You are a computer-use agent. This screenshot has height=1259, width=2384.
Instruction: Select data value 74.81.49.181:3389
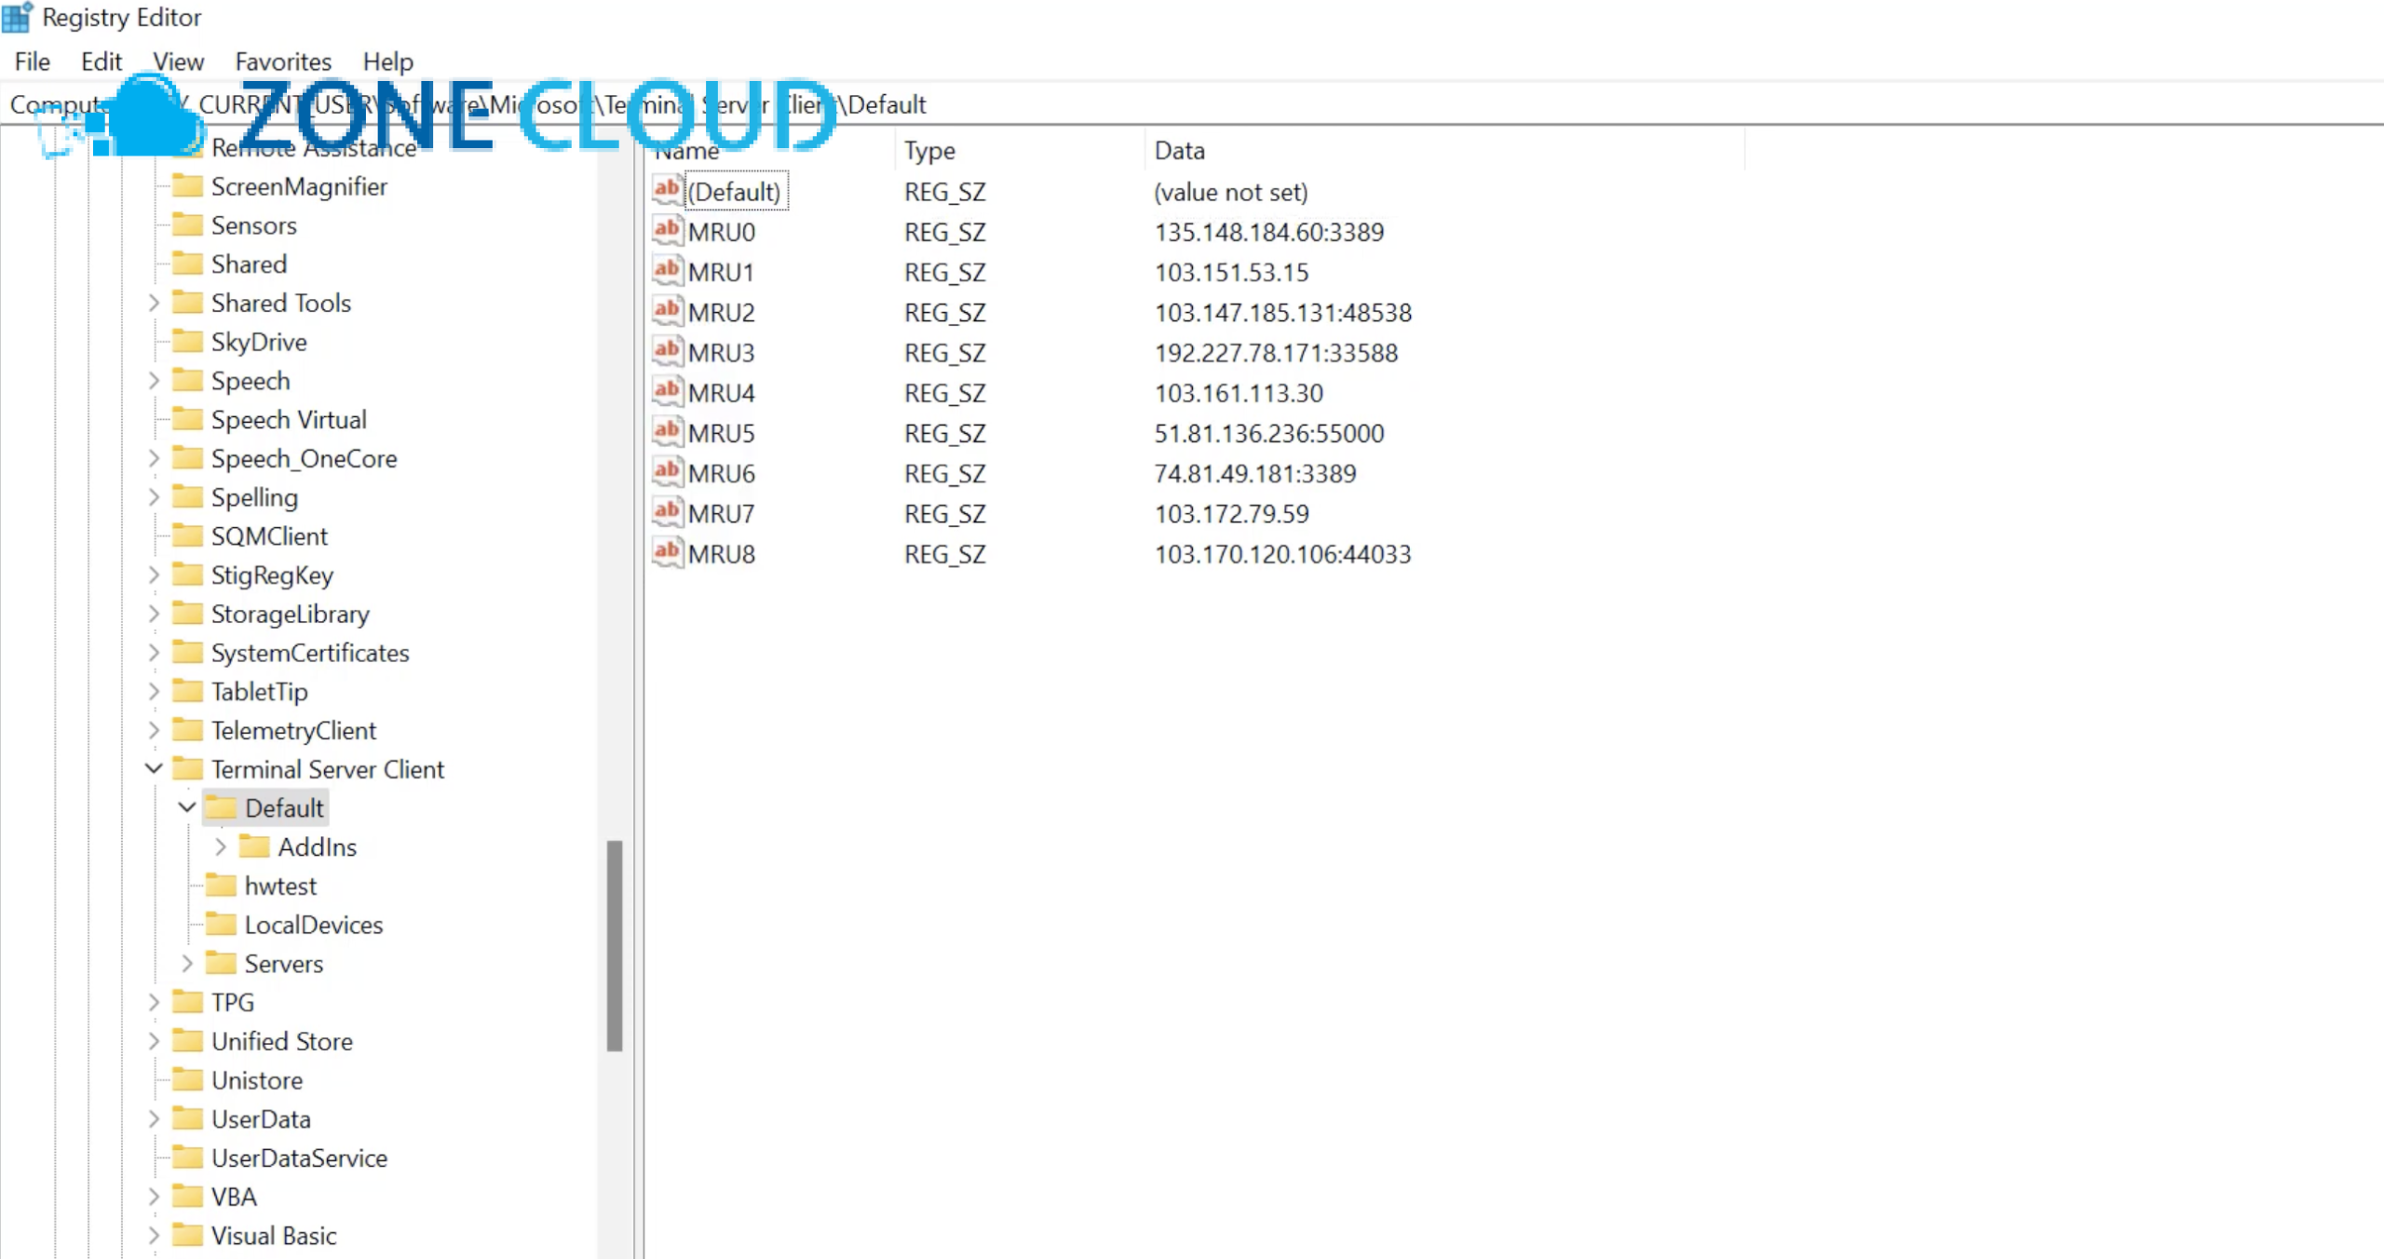(x=1255, y=473)
